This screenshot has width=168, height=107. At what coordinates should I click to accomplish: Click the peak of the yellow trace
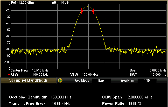point(88,7)
